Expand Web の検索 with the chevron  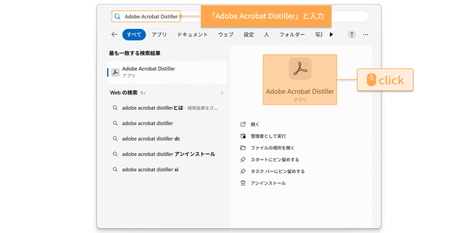[x=222, y=93]
